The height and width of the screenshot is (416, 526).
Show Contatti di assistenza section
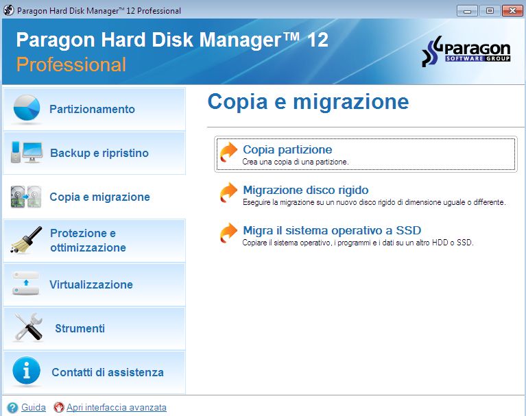click(94, 372)
